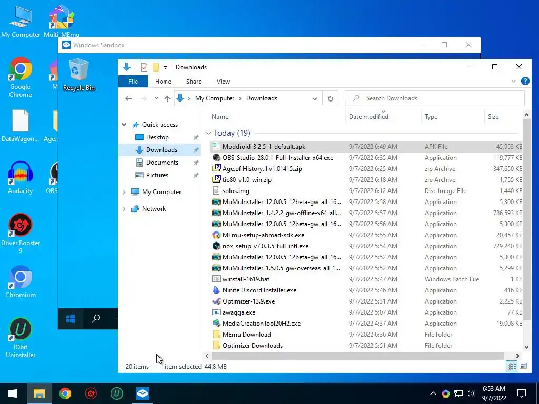Click Search Downloads field
The image size is (539, 404).
(434, 98)
